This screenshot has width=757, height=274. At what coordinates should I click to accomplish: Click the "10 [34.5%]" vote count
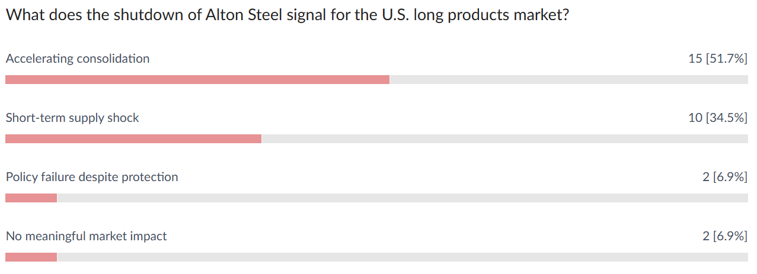pos(717,118)
